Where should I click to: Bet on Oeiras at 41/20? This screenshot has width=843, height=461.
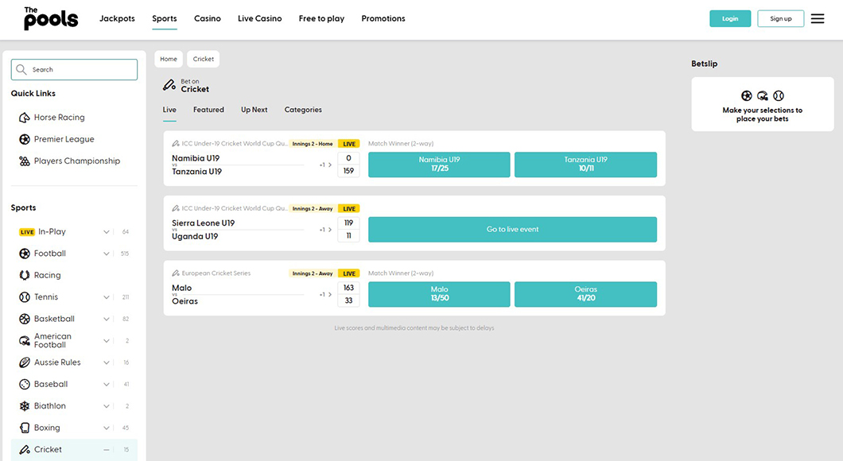[x=585, y=294]
